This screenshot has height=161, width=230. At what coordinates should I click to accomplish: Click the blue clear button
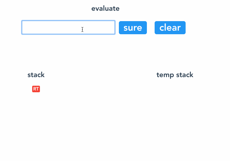click(x=170, y=28)
